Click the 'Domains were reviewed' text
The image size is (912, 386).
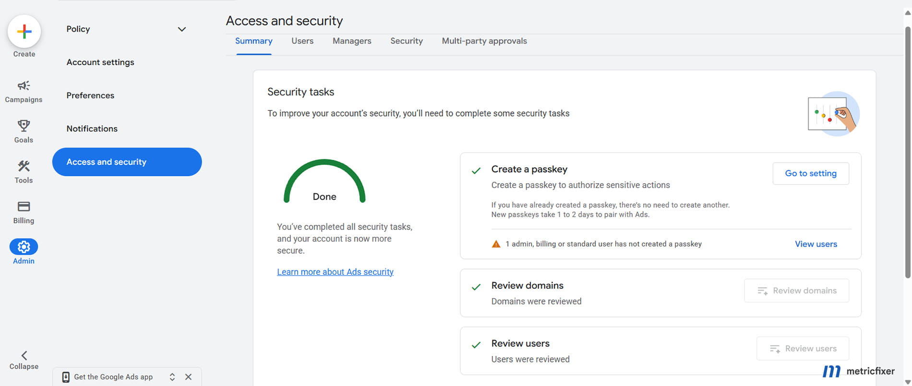536,302
